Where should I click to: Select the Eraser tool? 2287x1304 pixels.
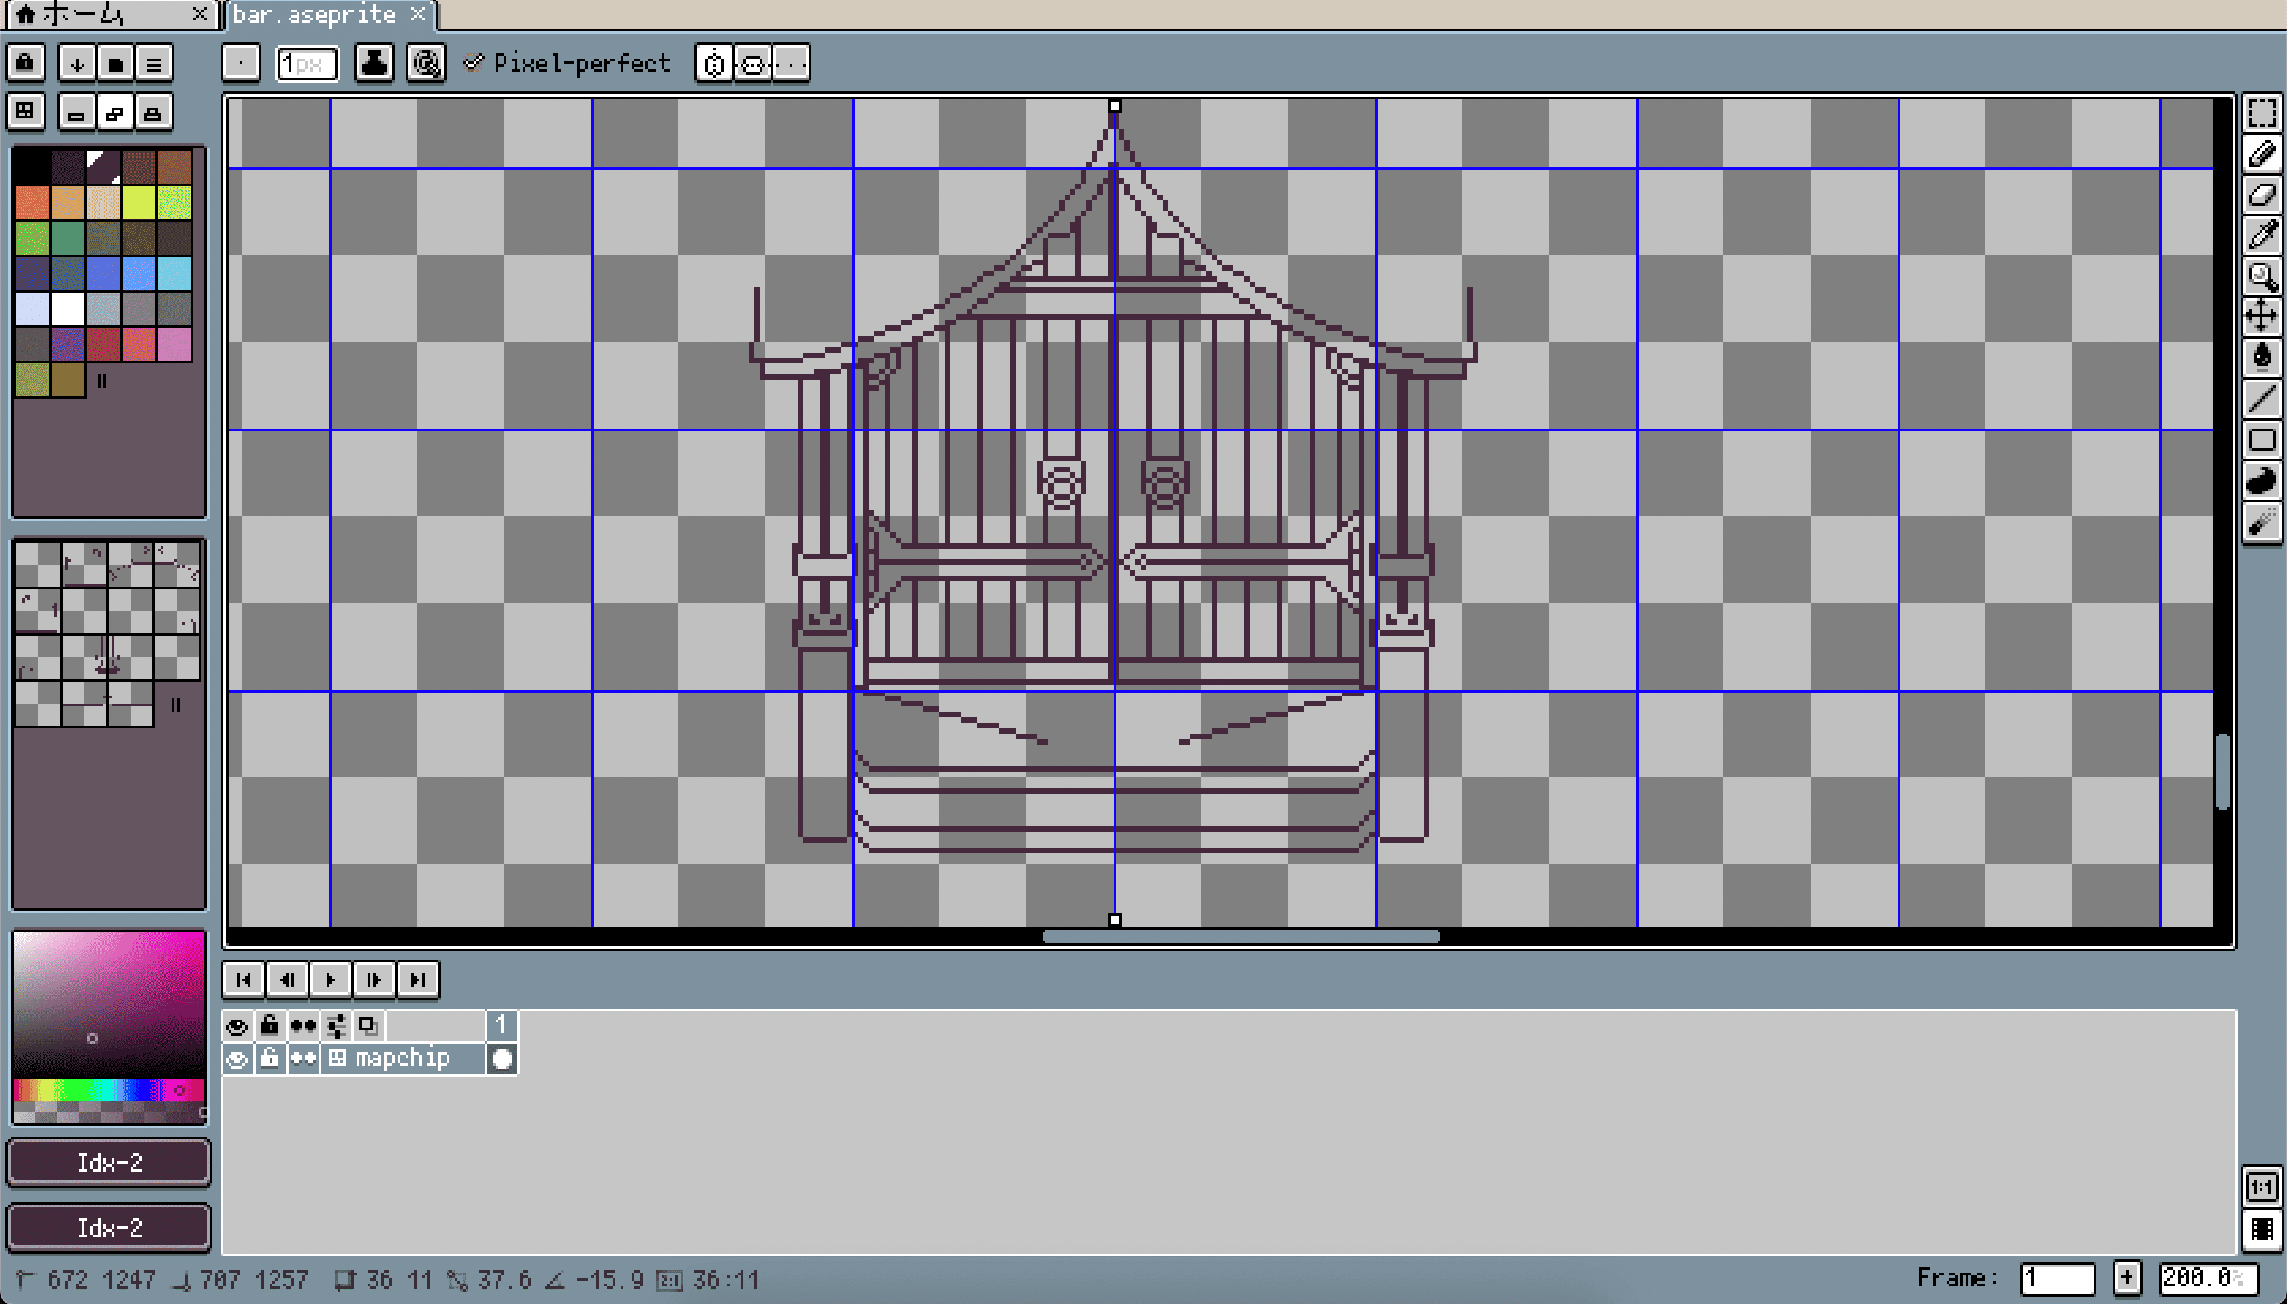[2261, 195]
